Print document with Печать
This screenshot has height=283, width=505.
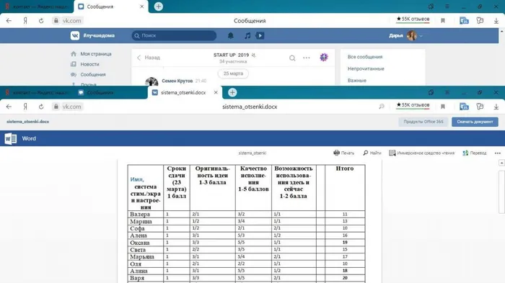coord(343,153)
